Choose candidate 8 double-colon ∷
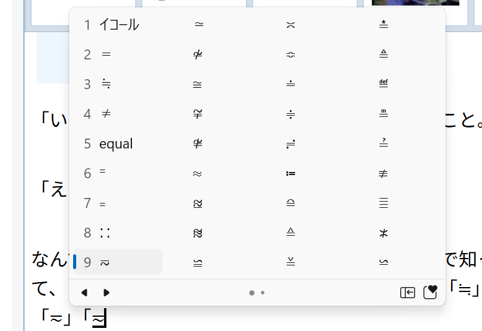 pos(106,233)
